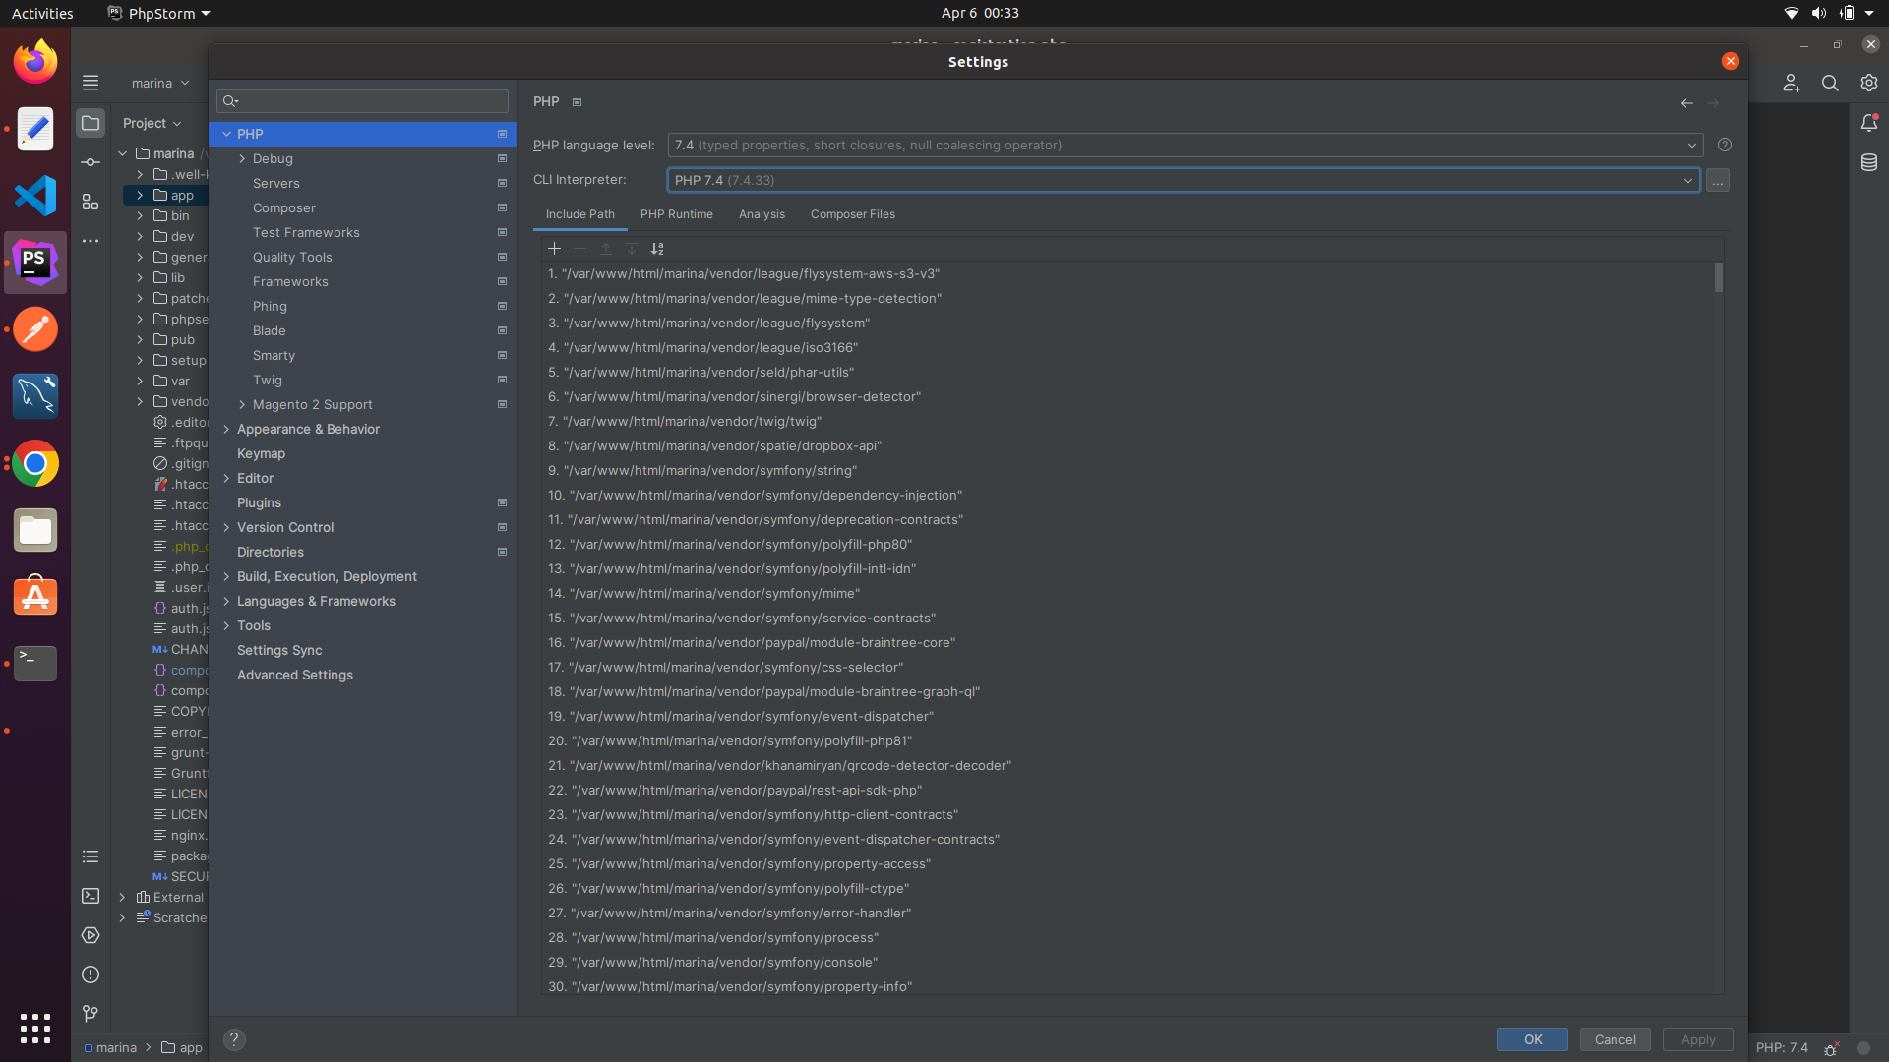The height and width of the screenshot is (1062, 1889).
Task: Open marina project dropdown in toolbar
Action: point(160,84)
